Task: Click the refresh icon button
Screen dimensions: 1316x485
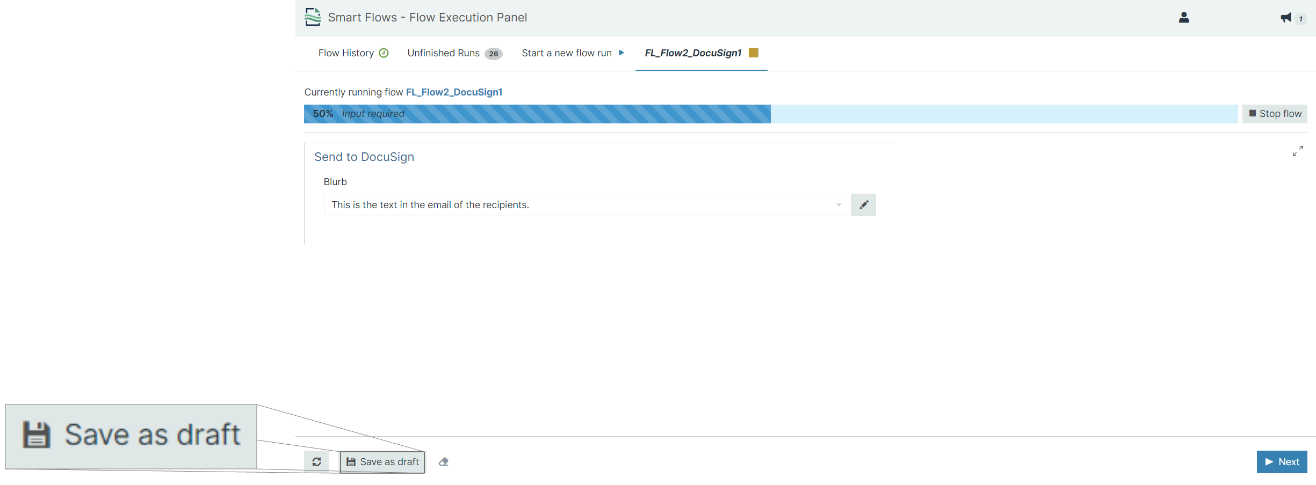Action: pos(316,462)
